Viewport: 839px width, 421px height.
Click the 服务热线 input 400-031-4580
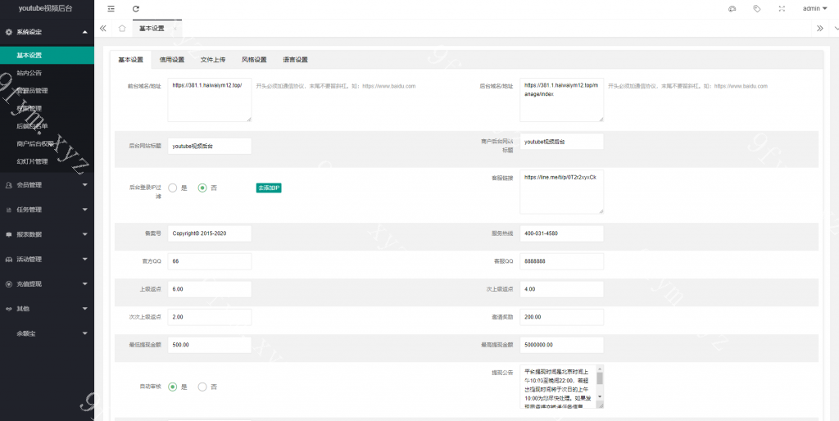[x=562, y=233]
